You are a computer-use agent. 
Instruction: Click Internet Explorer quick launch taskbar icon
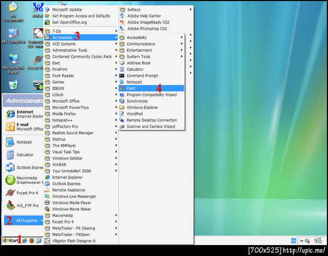click(25, 241)
